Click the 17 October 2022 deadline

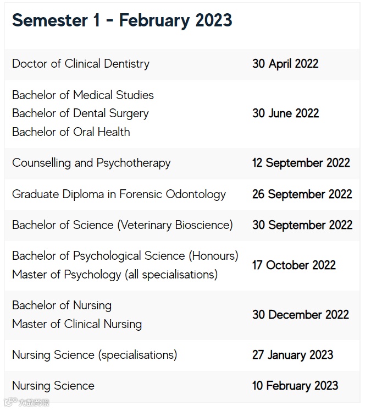[x=294, y=265]
